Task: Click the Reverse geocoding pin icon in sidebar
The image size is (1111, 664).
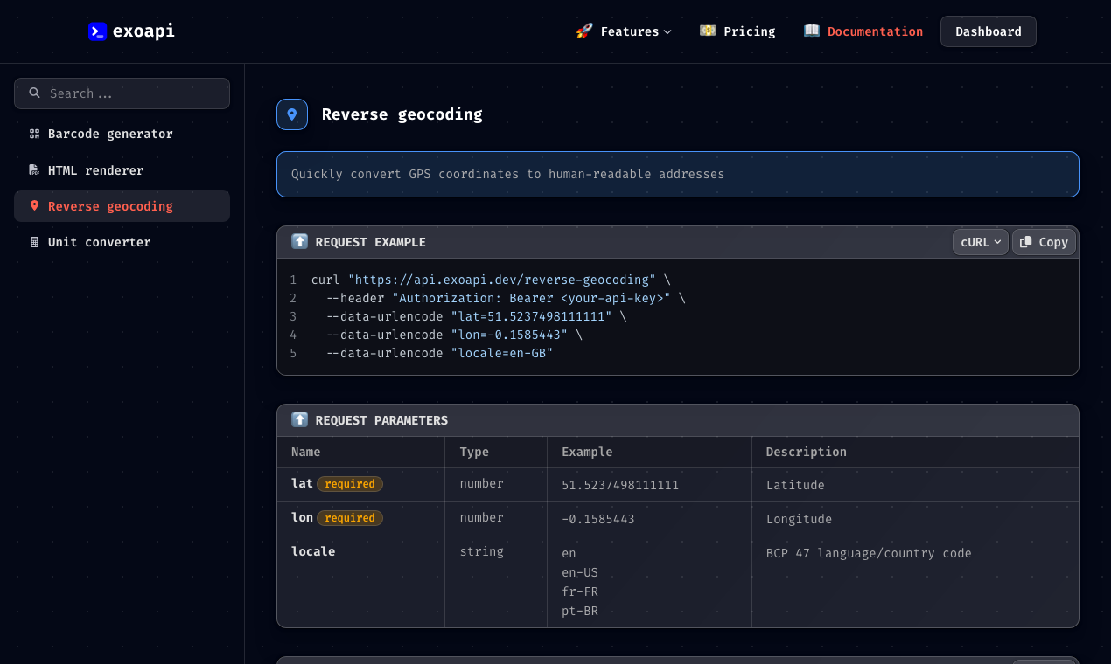Action: [x=34, y=205]
